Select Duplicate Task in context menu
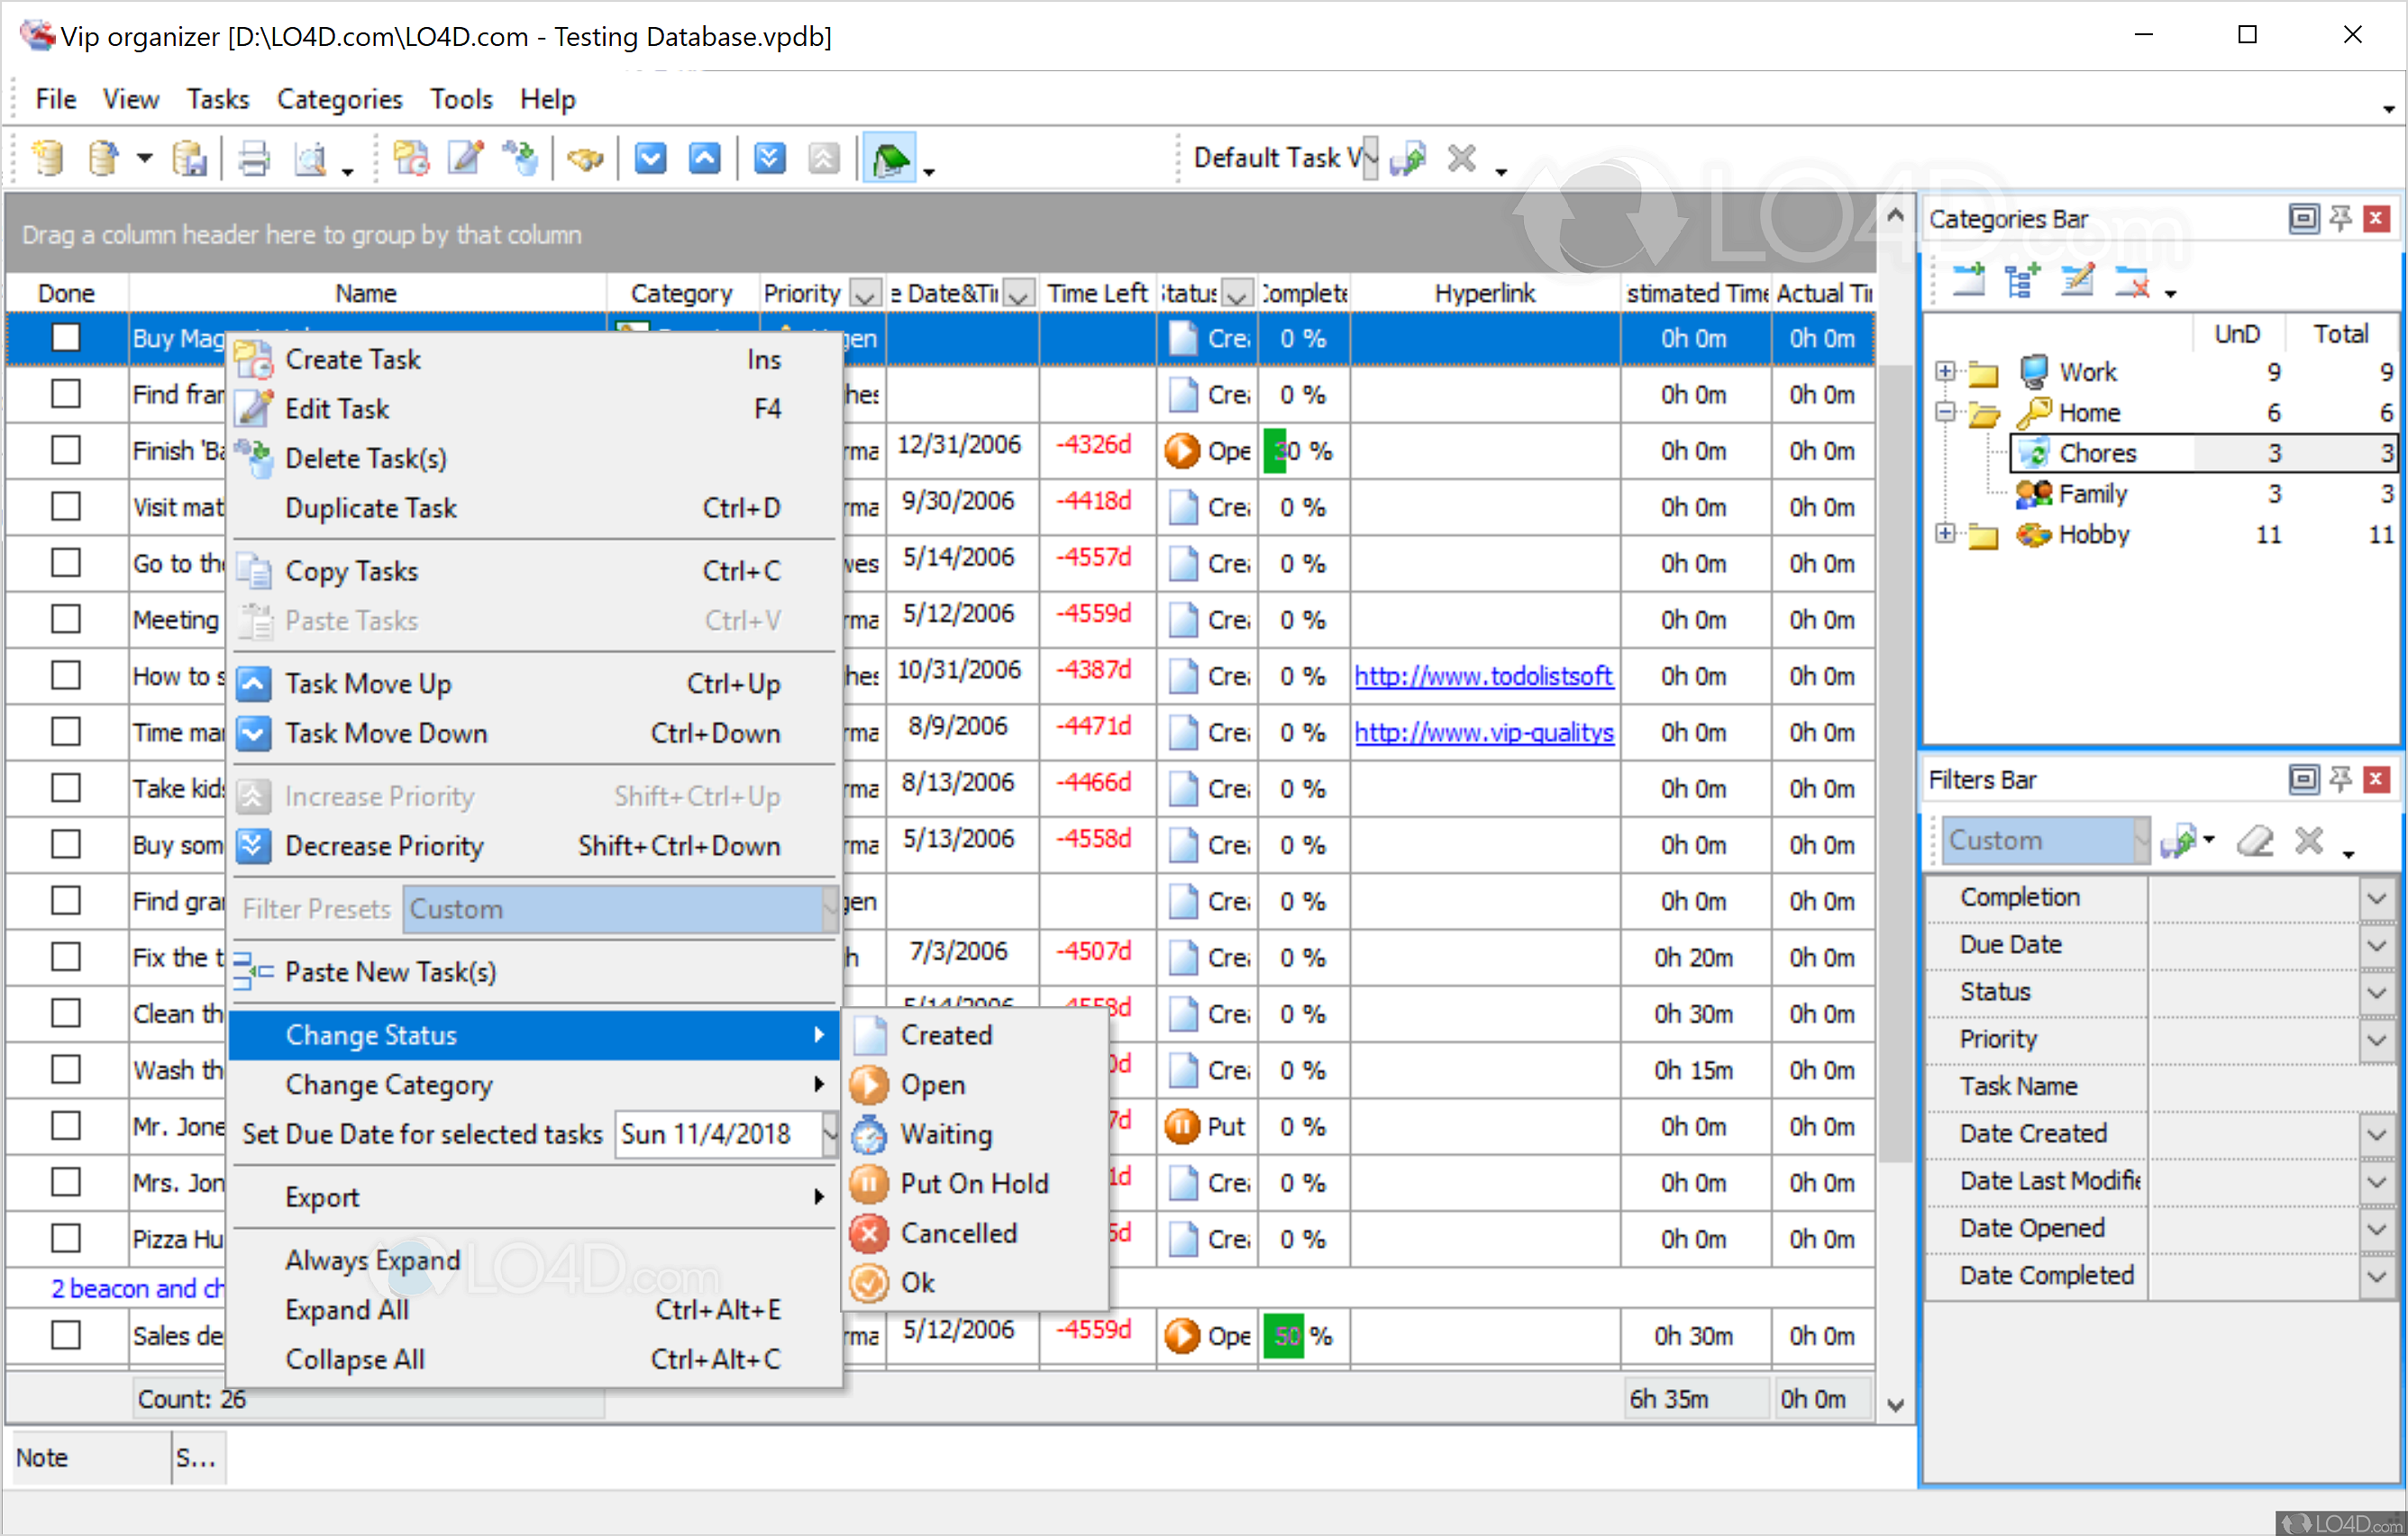 pos(533,508)
